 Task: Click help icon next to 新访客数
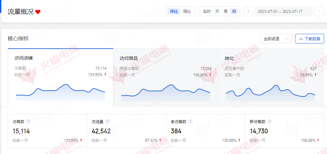pos(270,121)
